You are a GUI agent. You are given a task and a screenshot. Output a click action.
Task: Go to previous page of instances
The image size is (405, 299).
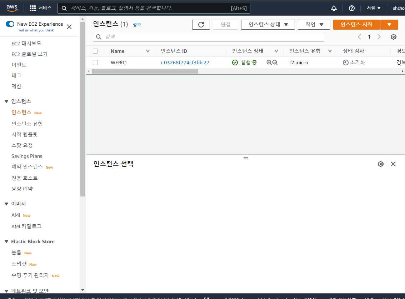click(x=359, y=37)
